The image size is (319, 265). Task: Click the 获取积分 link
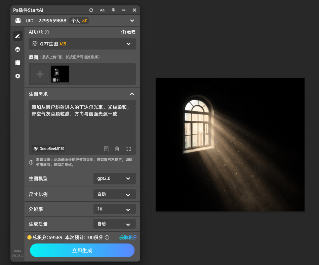(128, 237)
